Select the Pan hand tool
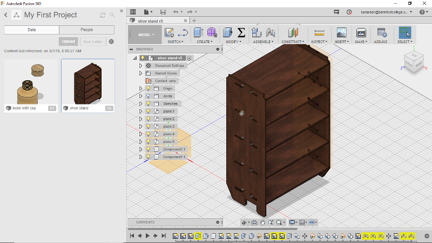The image size is (432, 243). click(x=263, y=222)
